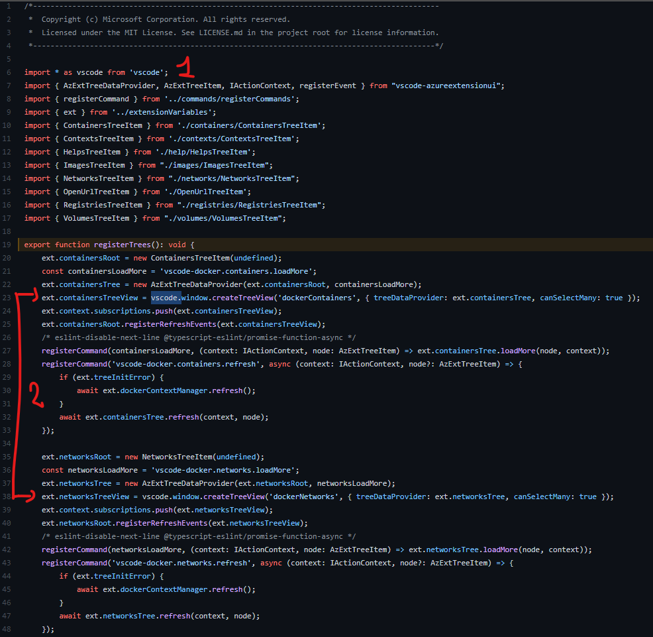The width and height of the screenshot is (653, 637).
Task: Click 'ext.containersTree' assignment on line 22
Action: (x=81, y=285)
